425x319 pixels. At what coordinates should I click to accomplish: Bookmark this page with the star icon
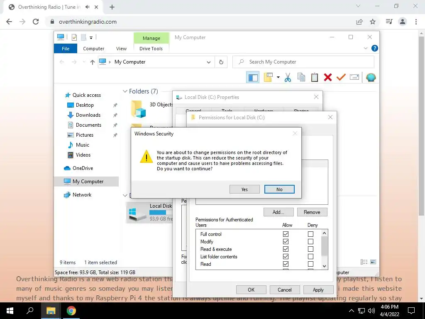[x=373, y=22]
